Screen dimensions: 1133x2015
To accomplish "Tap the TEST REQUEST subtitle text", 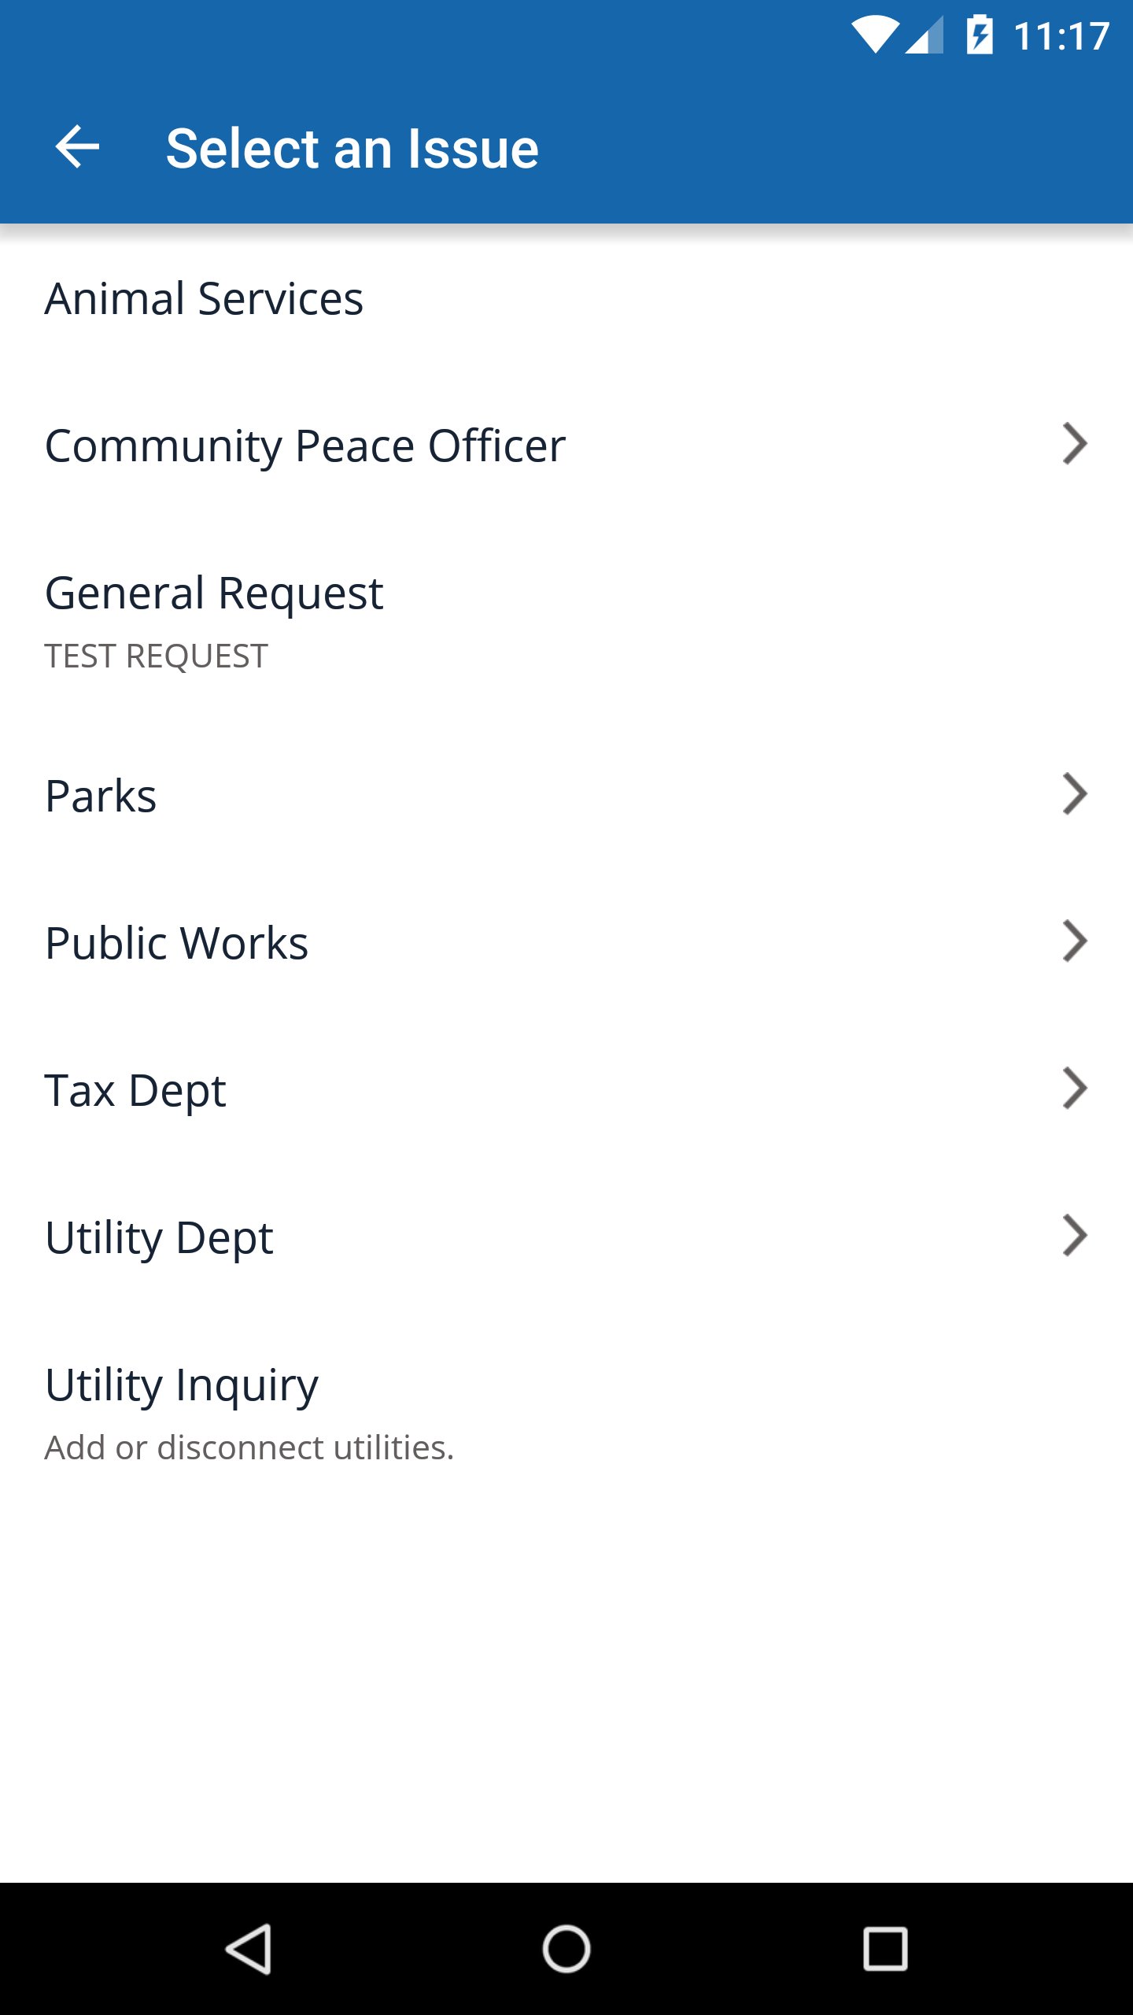I will [156, 656].
